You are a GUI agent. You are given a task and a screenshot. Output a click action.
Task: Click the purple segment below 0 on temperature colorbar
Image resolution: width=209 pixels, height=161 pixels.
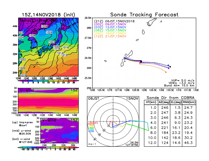pos(20,81)
